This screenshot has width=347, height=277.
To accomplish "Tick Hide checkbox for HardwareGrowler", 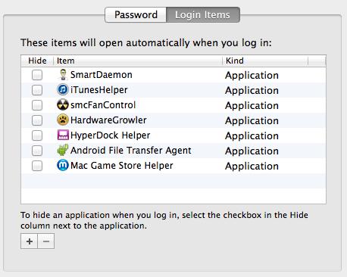I will (37, 120).
